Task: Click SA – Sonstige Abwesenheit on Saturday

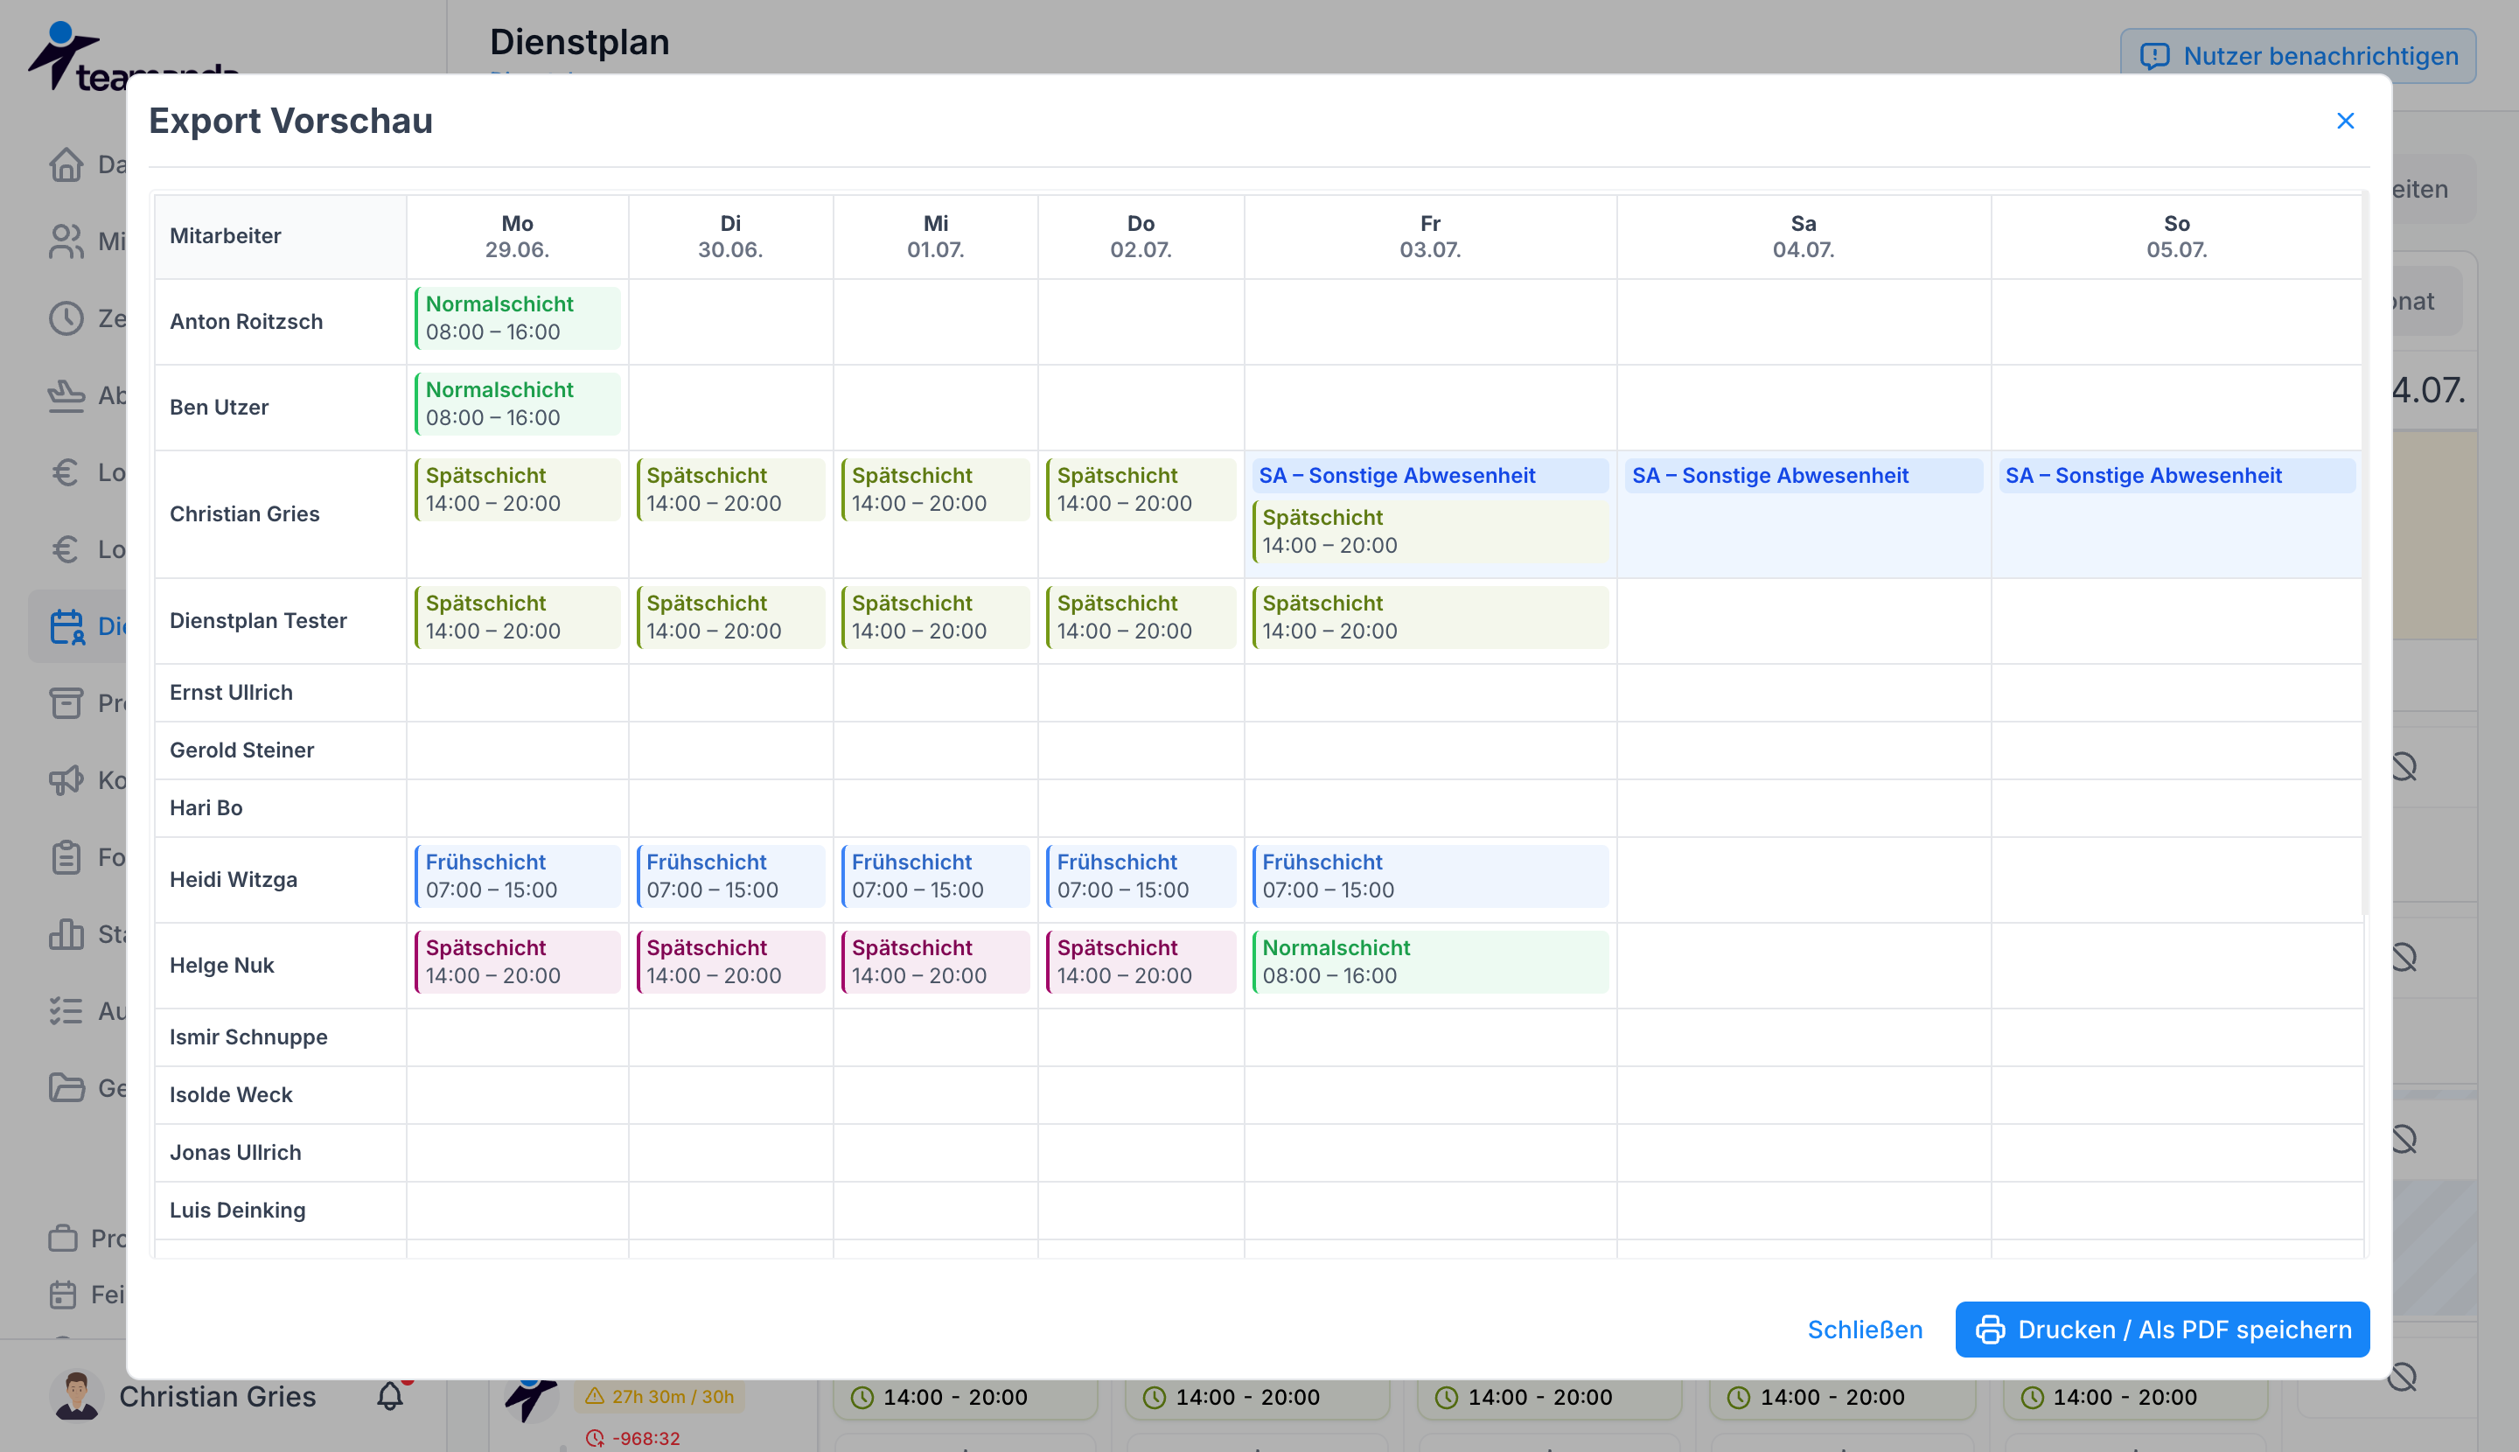Action: point(1803,476)
